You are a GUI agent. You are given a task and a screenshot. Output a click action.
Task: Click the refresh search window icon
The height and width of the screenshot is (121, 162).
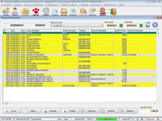click(147, 25)
